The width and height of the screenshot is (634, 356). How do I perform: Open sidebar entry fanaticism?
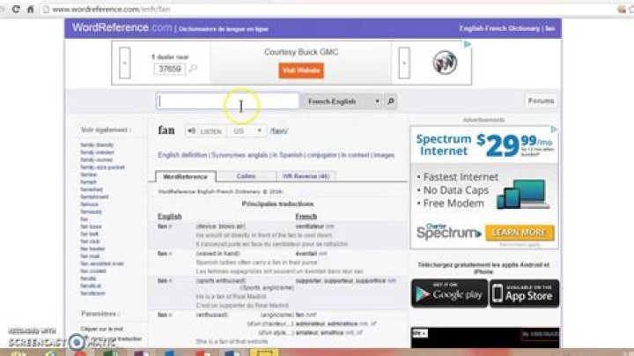pyautogui.click(x=92, y=293)
